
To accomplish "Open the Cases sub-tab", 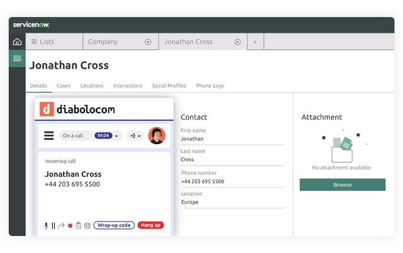I will click(64, 86).
